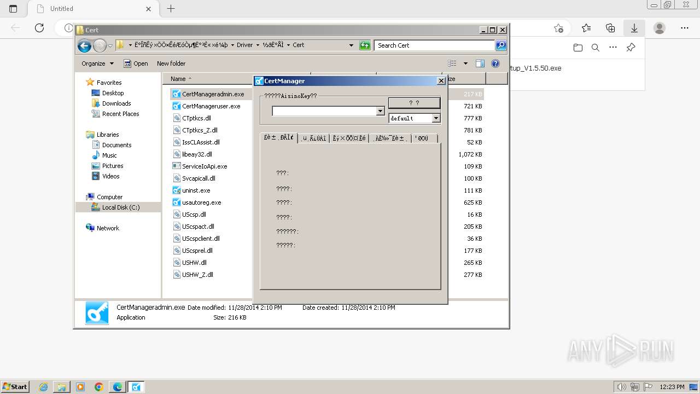
Task: Open new browser tab plus button
Action: [171, 9]
